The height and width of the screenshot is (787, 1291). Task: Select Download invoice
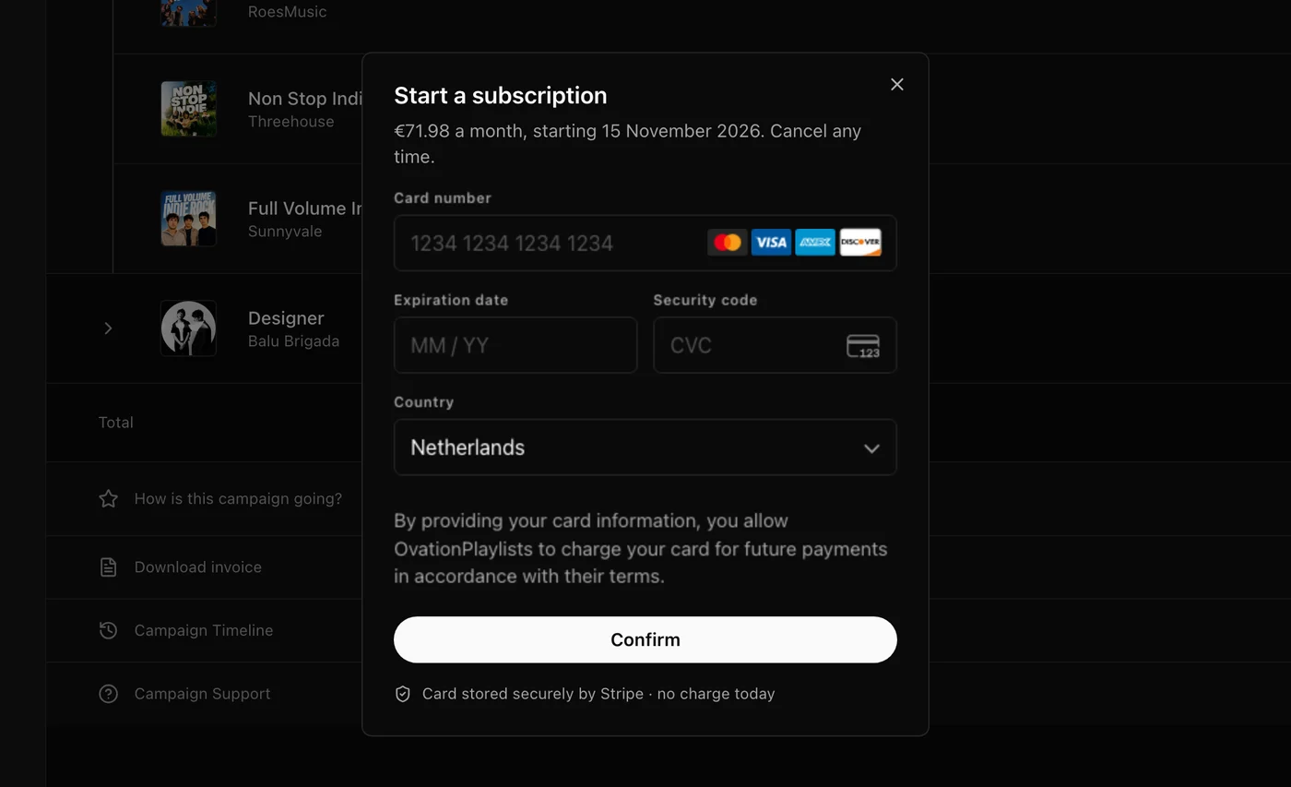pyautogui.click(x=198, y=567)
